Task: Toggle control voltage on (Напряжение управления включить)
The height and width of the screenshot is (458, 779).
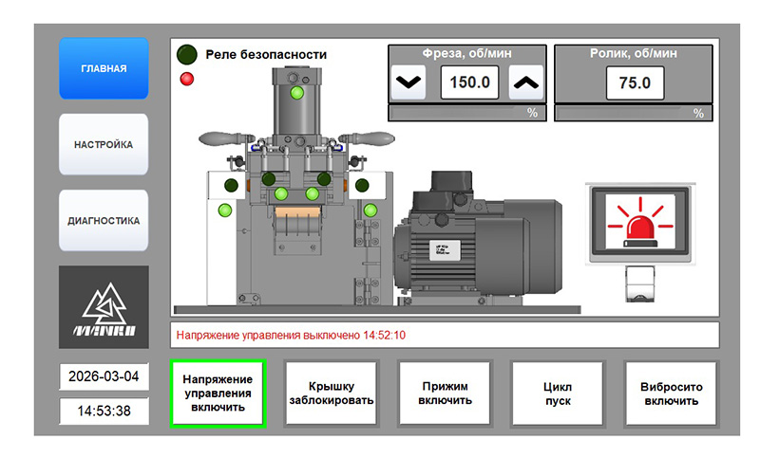Action: coord(218,393)
